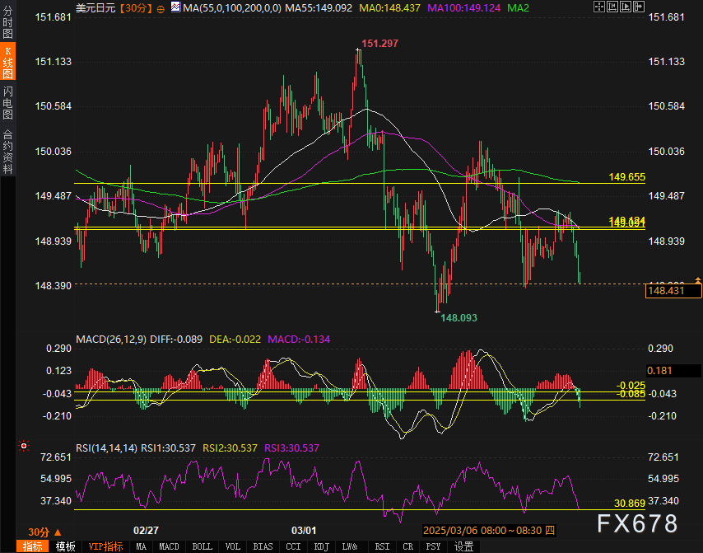The image size is (703, 553).
Task: Open 合约资料 contract info tab
Action: (x=8, y=152)
